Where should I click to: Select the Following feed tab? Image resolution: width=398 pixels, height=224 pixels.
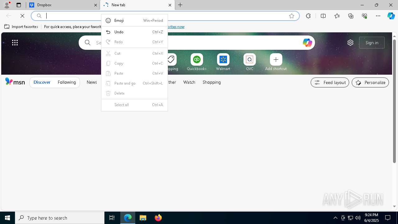[67, 82]
